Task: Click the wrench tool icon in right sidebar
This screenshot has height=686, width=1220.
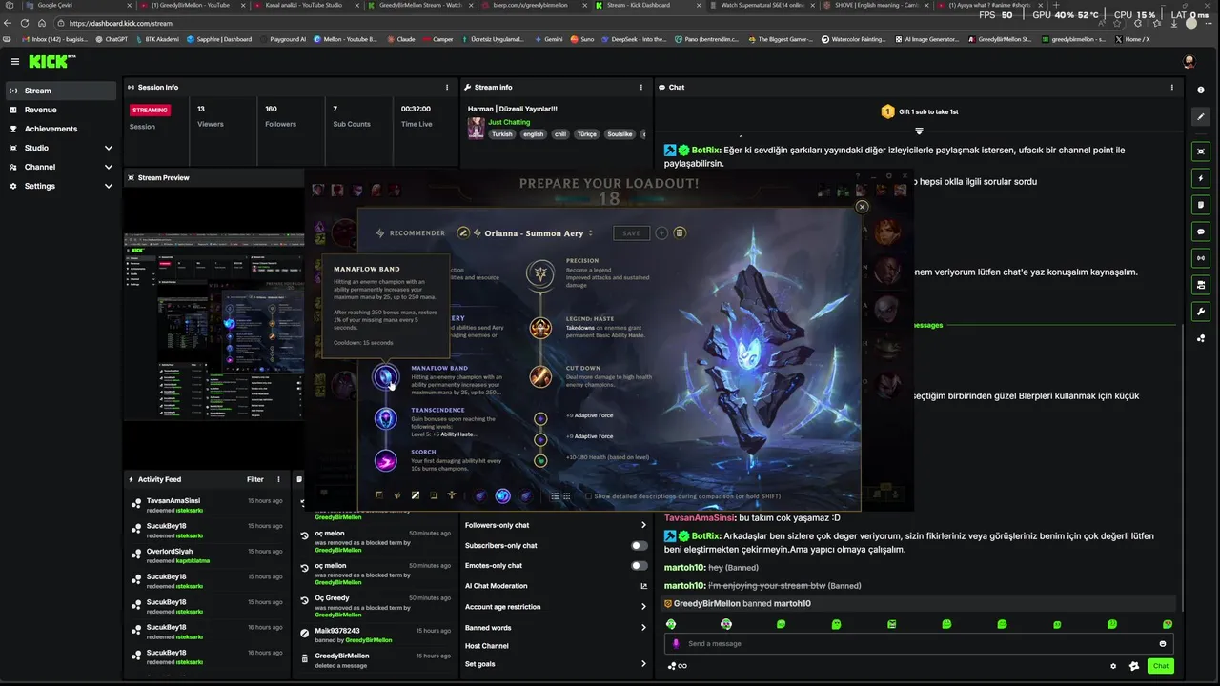Action: 1201,312
